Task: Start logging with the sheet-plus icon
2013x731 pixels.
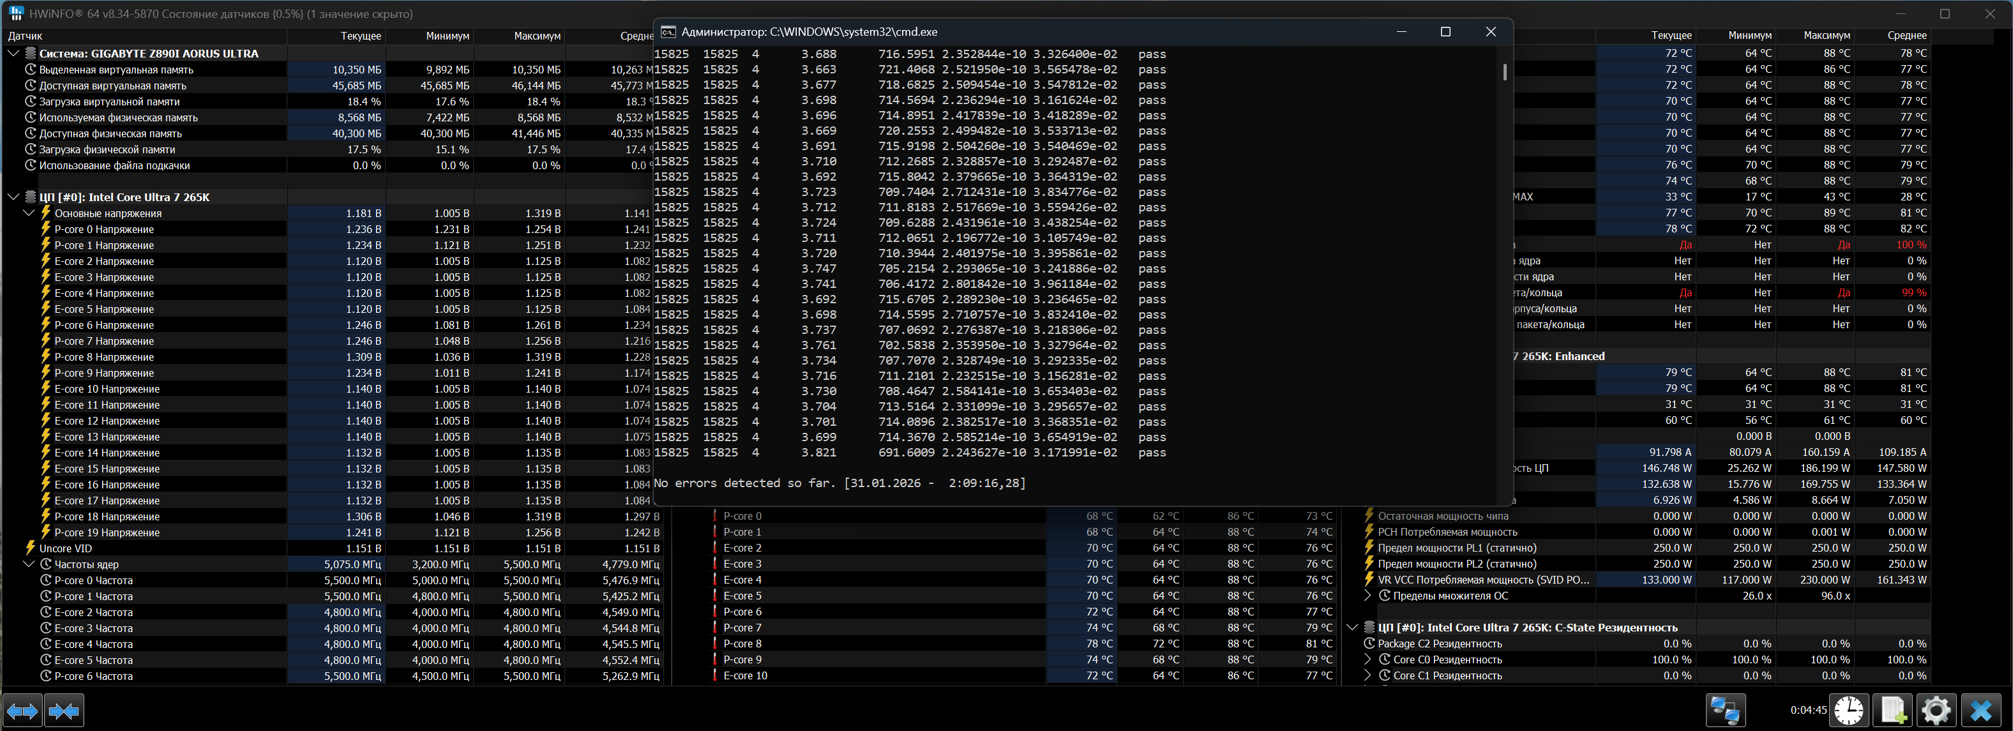Action: (1893, 711)
